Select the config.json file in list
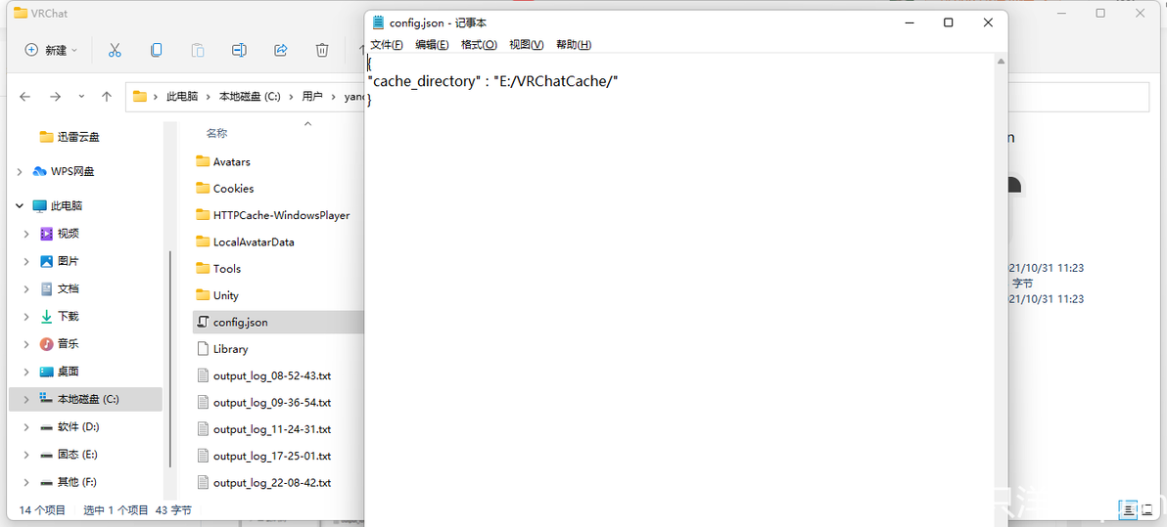The width and height of the screenshot is (1167, 527). (278, 322)
